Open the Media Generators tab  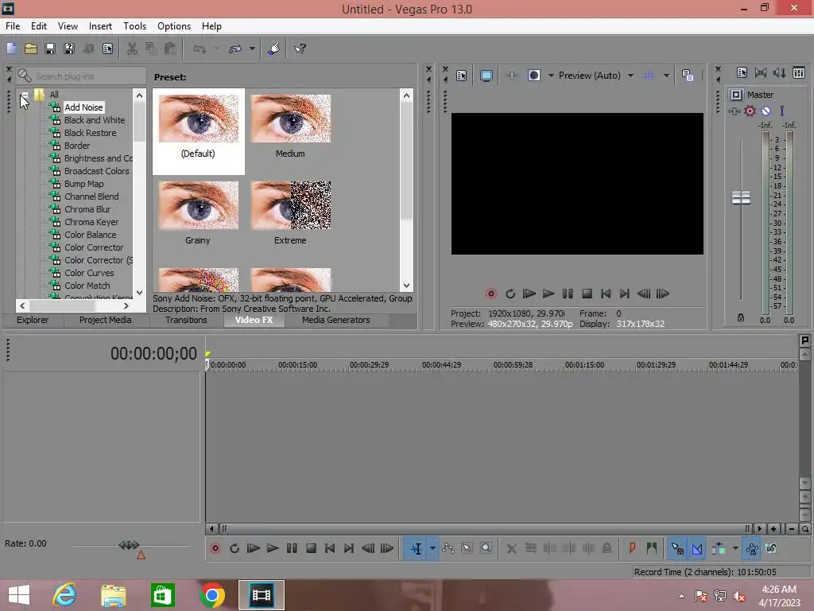click(336, 320)
